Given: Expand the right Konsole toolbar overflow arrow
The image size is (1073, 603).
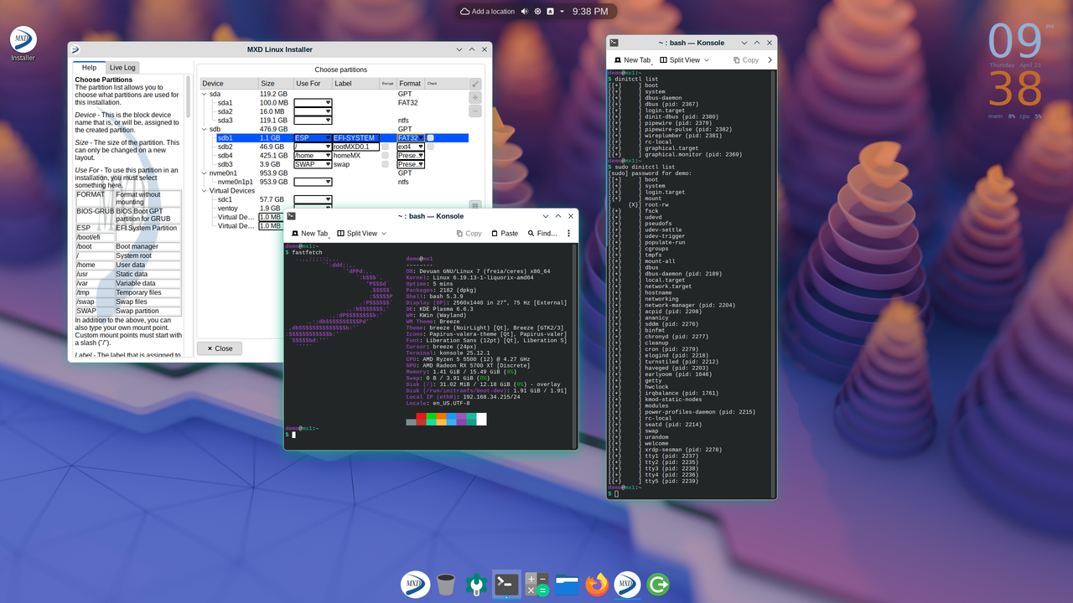Looking at the screenshot, I should [x=770, y=60].
